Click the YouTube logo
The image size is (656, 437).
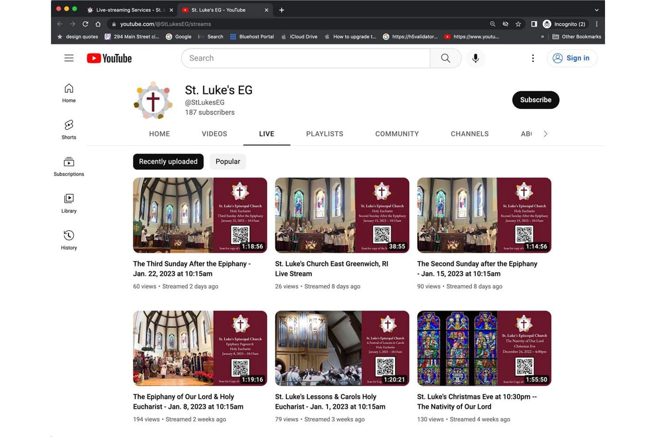click(109, 58)
